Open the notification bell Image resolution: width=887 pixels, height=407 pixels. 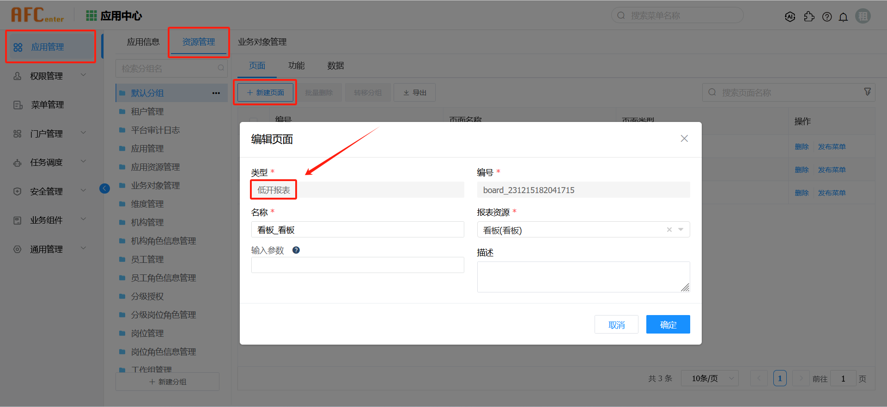(x=843, y=17)
